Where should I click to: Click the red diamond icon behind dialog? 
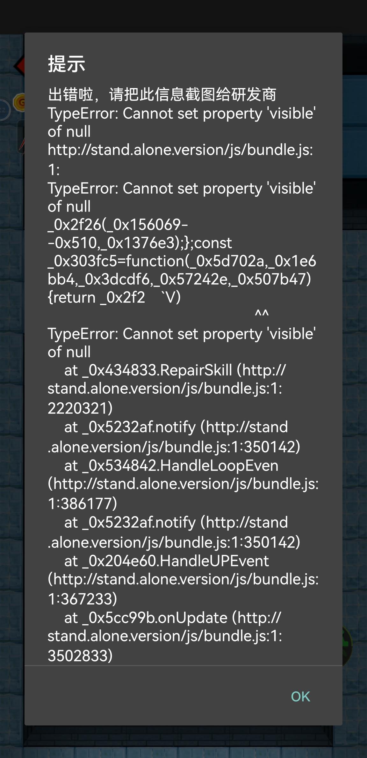click(18, 66)
